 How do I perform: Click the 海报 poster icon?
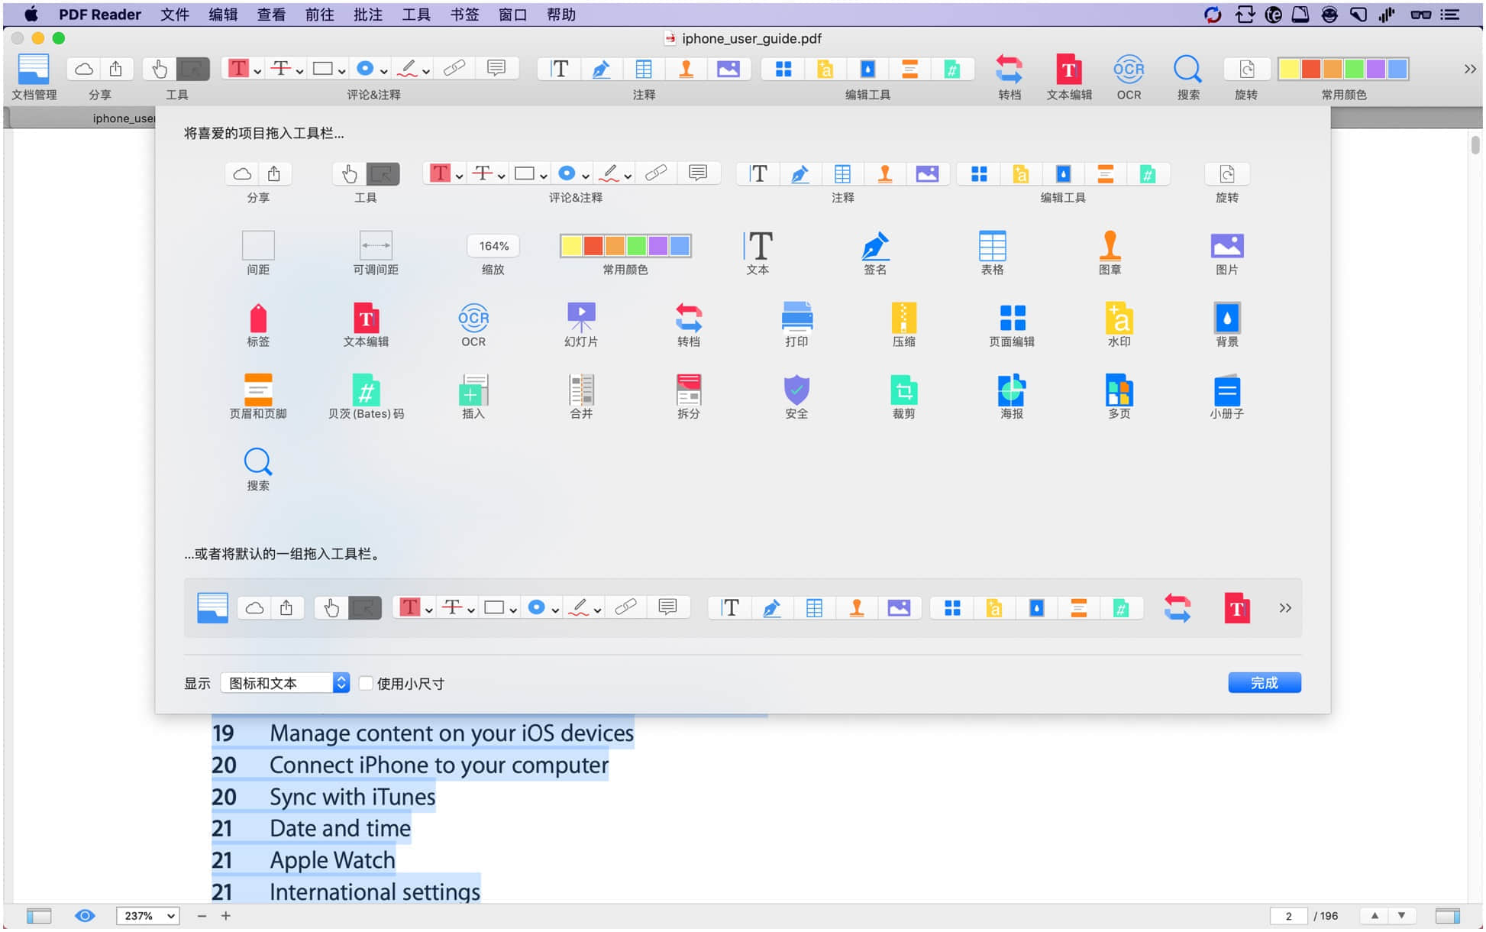click(1012, 390)
